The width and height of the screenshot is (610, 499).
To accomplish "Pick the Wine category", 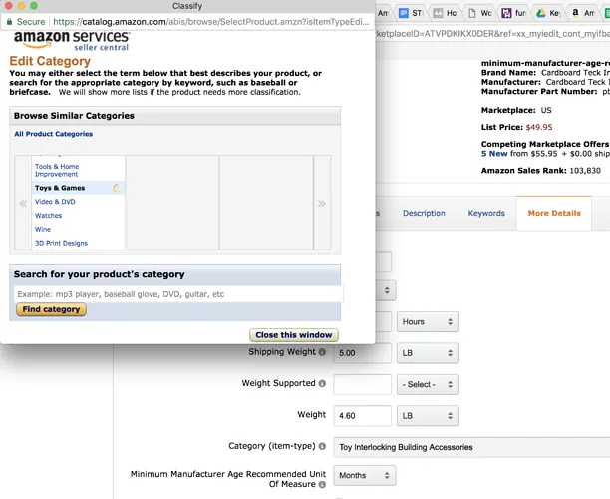I will tap(43, 230).
